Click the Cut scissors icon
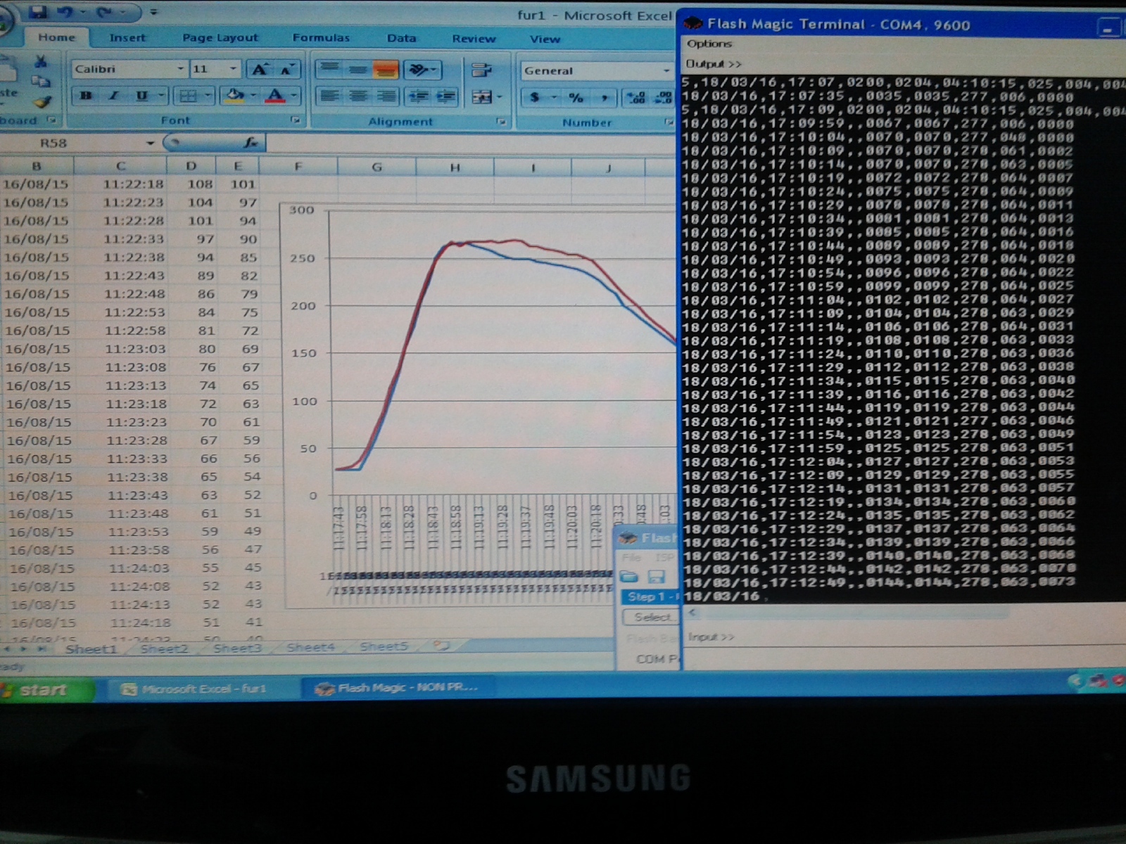Image resolution: width=1126 pixels, height=844 pixels. (41, 62)
